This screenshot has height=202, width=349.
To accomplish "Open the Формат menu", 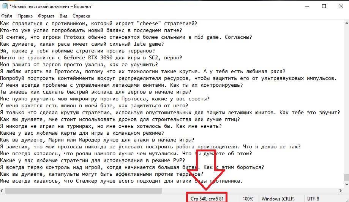I will [x=46, y=16].
